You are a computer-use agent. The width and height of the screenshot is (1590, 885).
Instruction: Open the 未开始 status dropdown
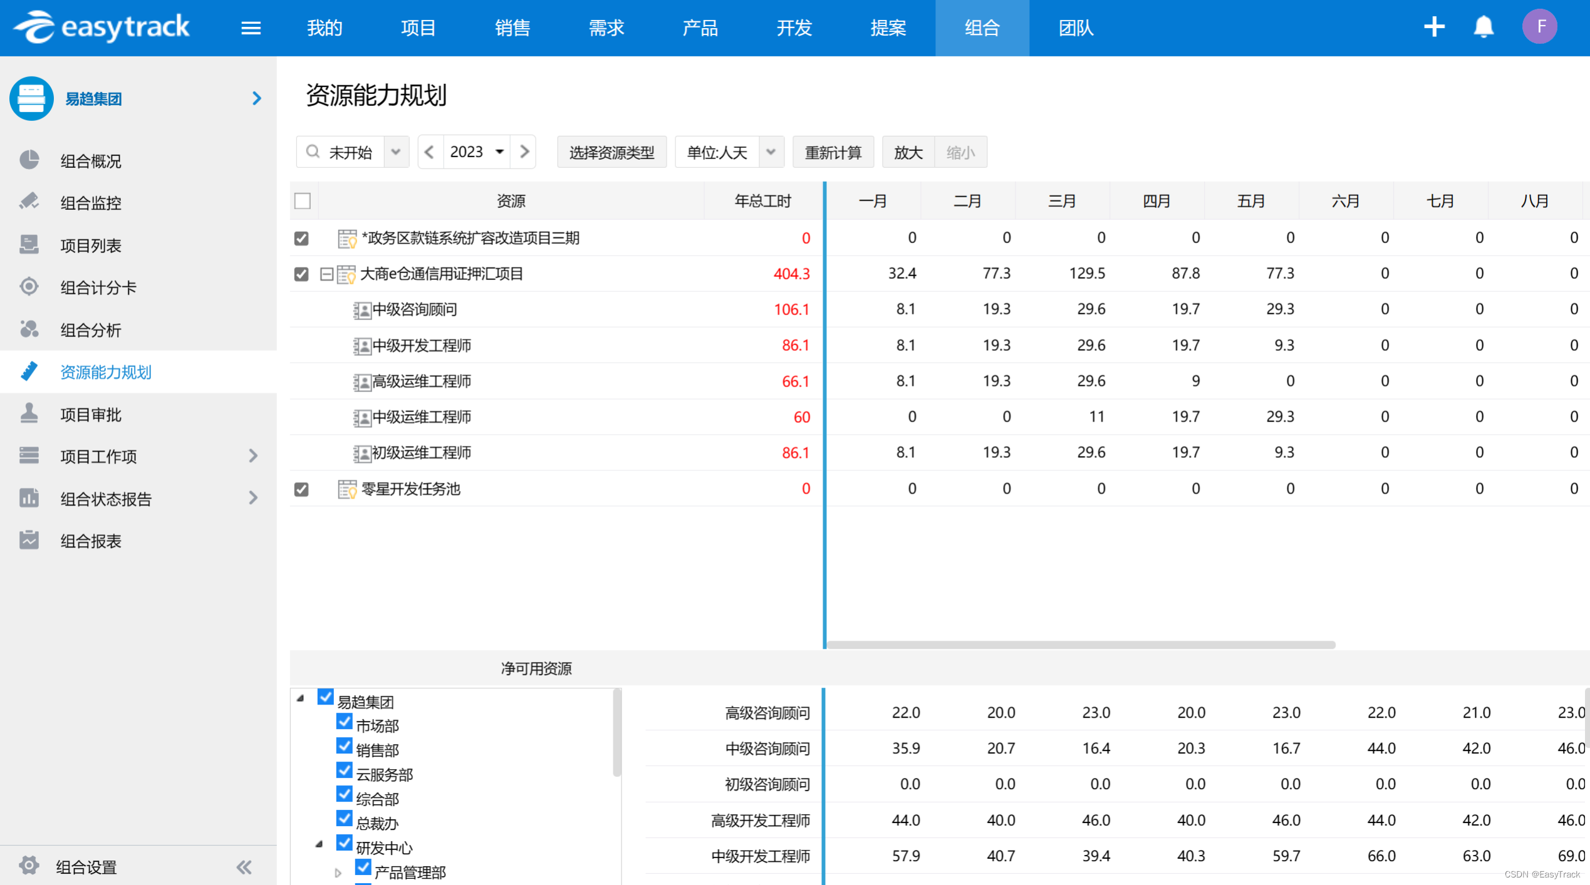tap(395, 152)
